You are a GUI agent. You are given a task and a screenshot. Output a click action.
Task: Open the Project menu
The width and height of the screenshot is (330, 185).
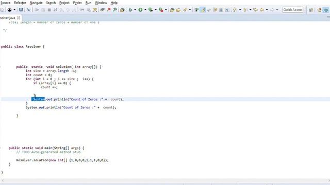coord(64,3)
